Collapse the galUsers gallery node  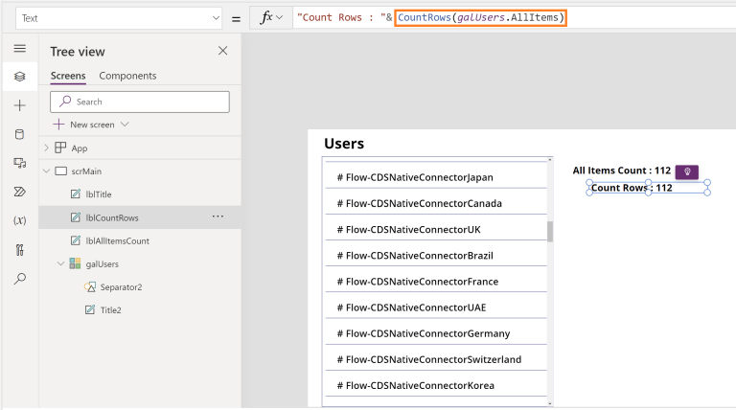[x=61, y=263]
